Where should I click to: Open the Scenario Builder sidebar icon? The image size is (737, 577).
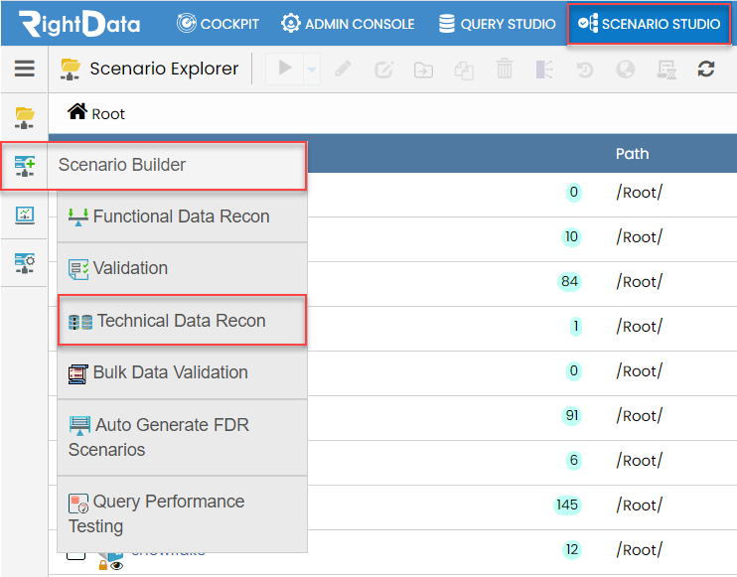pyautogui.click(x=25, y=166)
